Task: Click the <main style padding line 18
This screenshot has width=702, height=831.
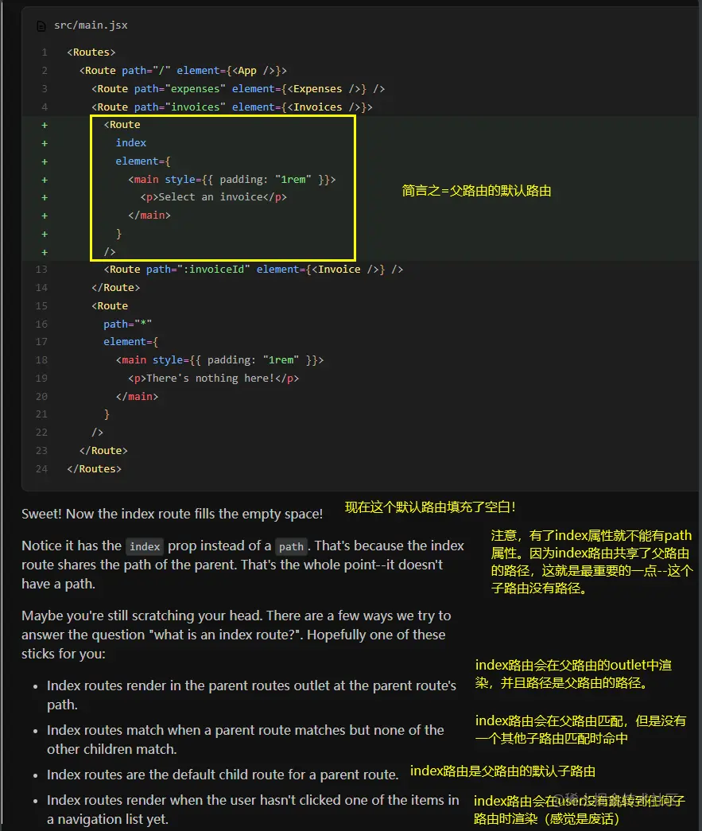Action: click(220, 360)
